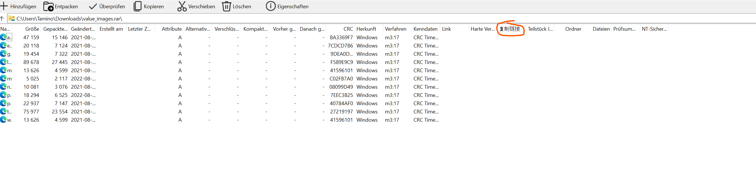This screenshot has height=193, width=756.
Task: Click the Harte Ver... column header
Action: (483, 29)
